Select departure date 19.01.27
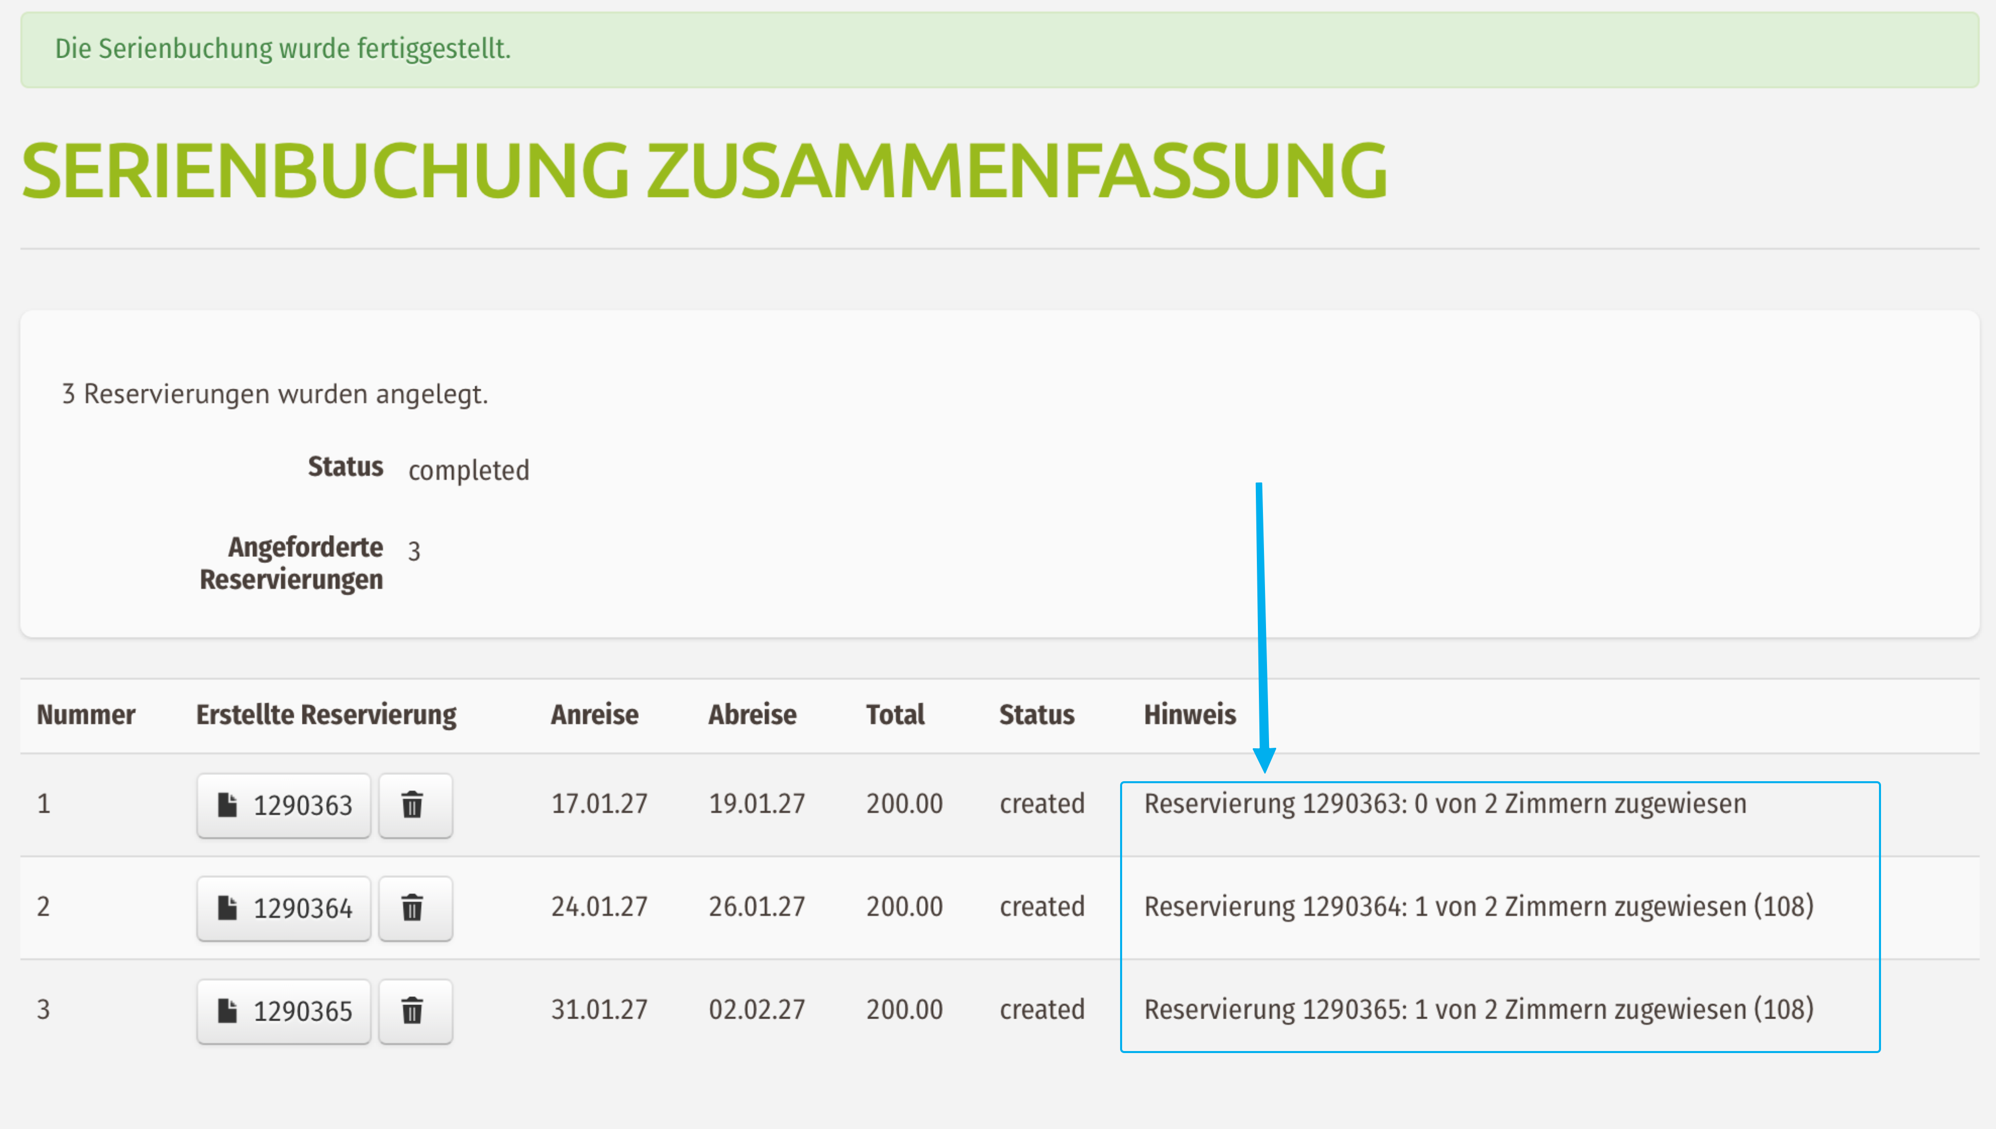Image resolution: width=1996 pixels, height=1129 pixels. tap(756, 804)
